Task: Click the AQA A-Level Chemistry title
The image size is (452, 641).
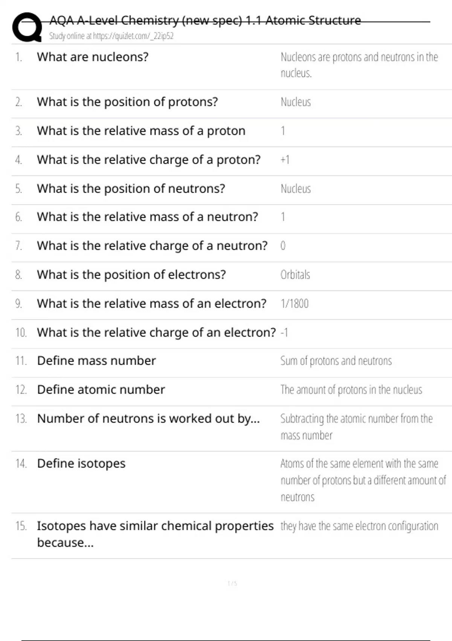Action: click(205, 20)
